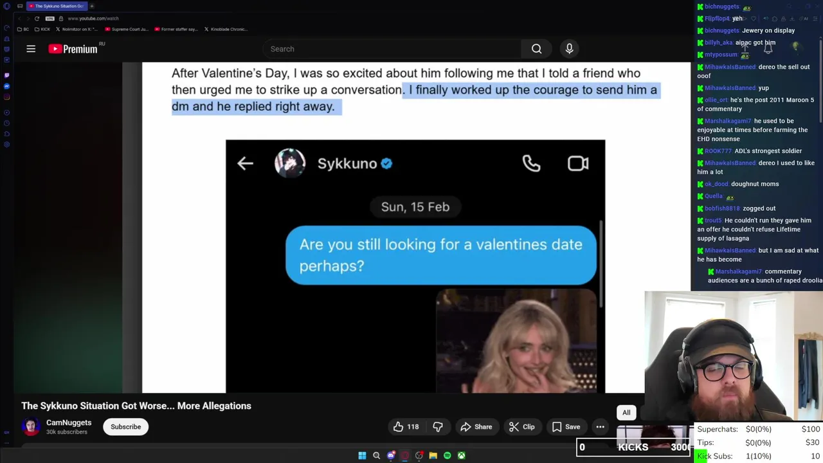
Task: Click the streamer webcam overlay
Action: [734, 356]
